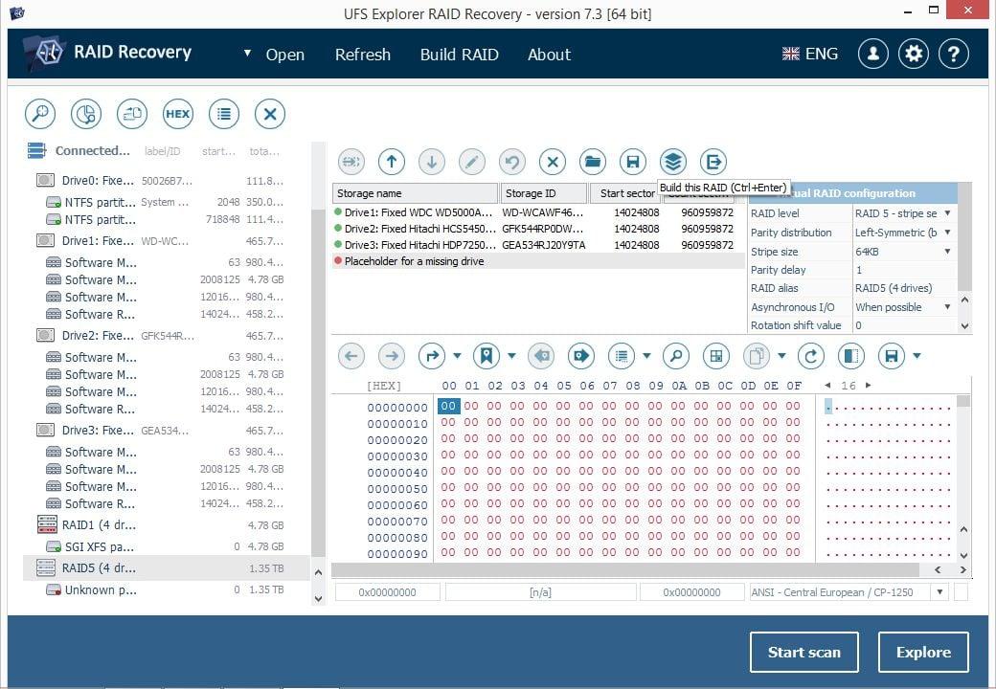
Task: Select the first hex byte at offset 00000000
Action: [x=448, y=406]
